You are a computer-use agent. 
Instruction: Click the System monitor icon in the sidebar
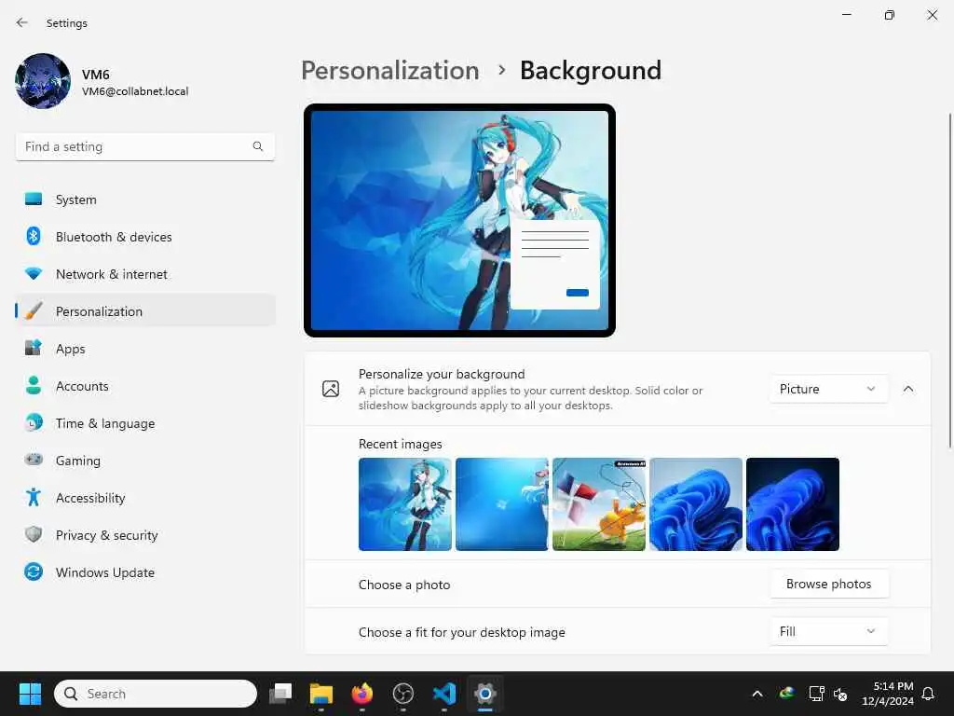click(x=34, y=200)
